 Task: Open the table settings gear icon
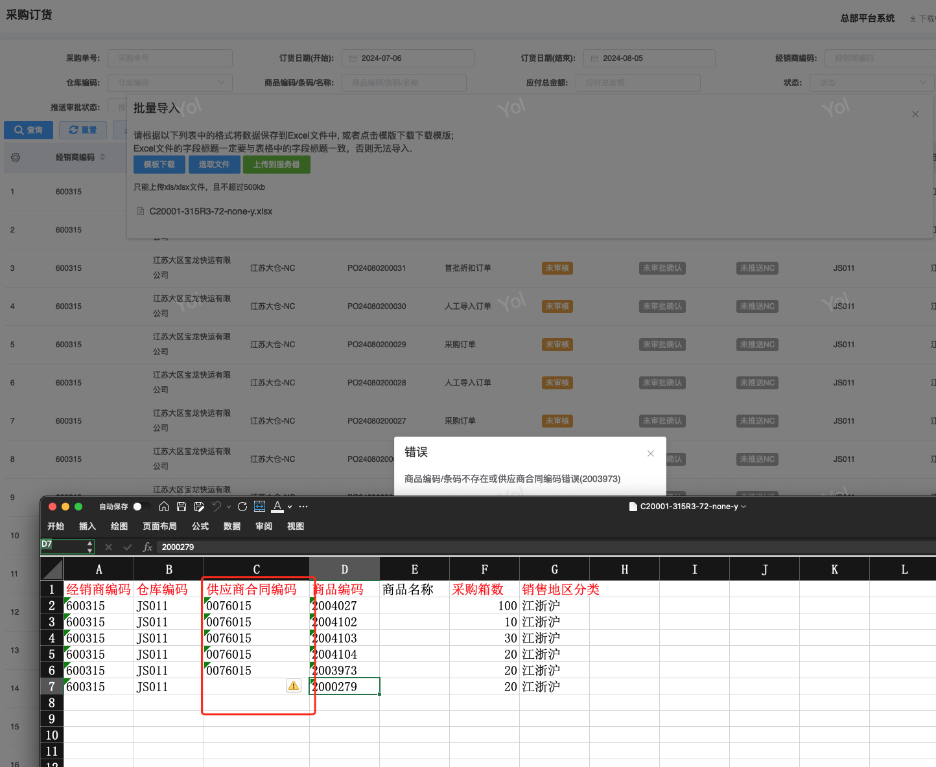coord(16,157)
